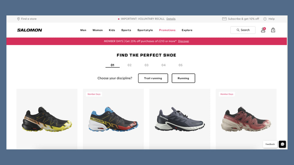Jump to step 05
This screenshot has width=294, height=165.
180,65
